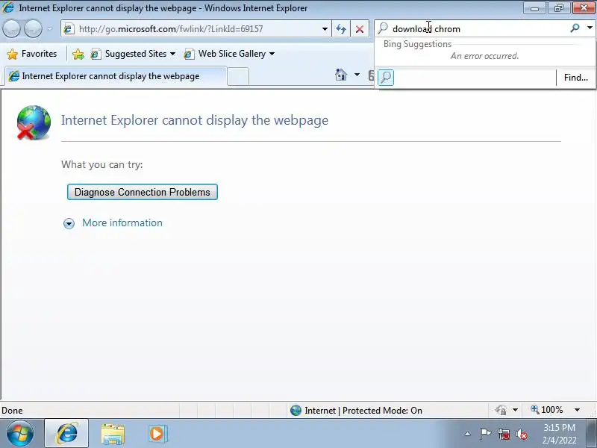Show hidden system tray icons
The width and height of the screenshot is (597, 448).
468,435
